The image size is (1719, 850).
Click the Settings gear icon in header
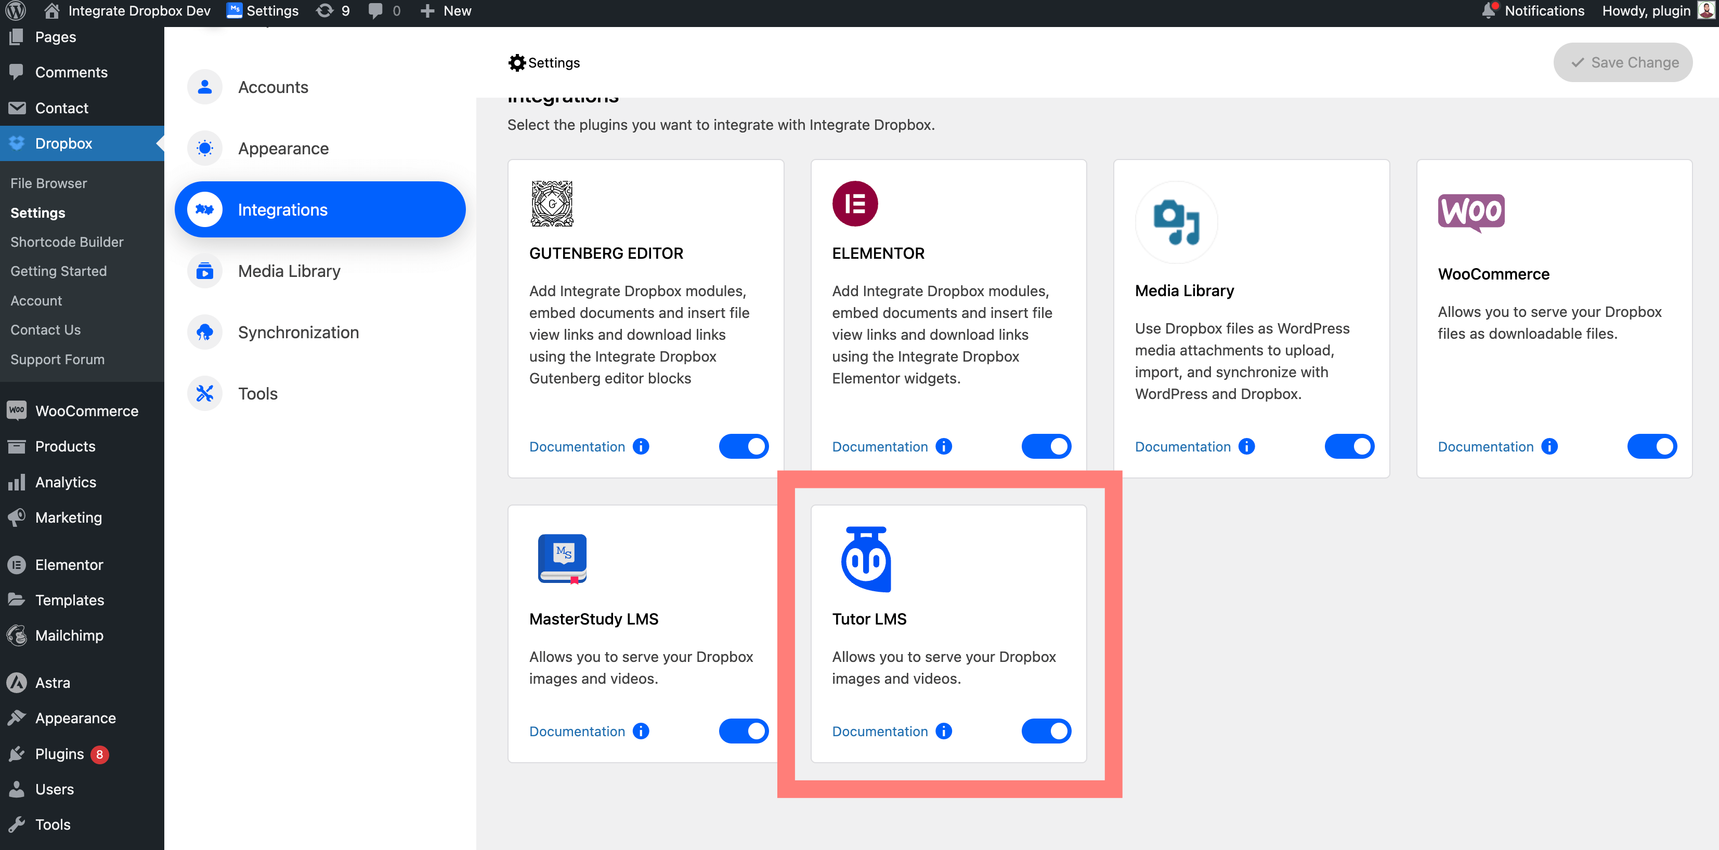[x=516, y=62]
